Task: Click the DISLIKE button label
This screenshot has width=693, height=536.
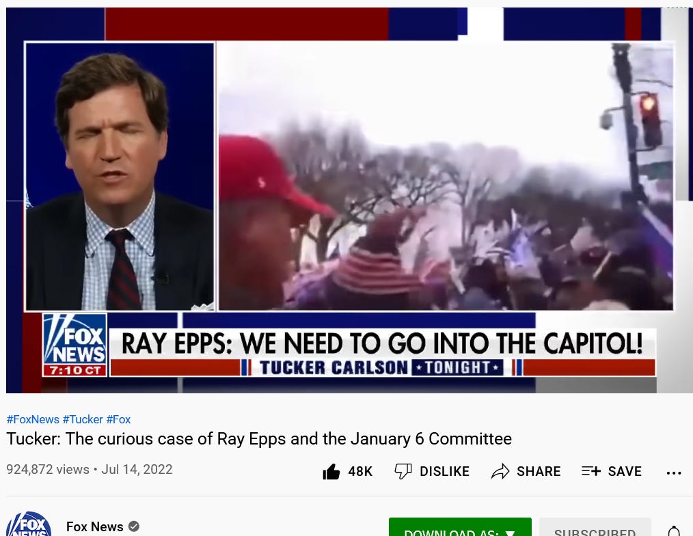Action: click(x=445, y=472)
